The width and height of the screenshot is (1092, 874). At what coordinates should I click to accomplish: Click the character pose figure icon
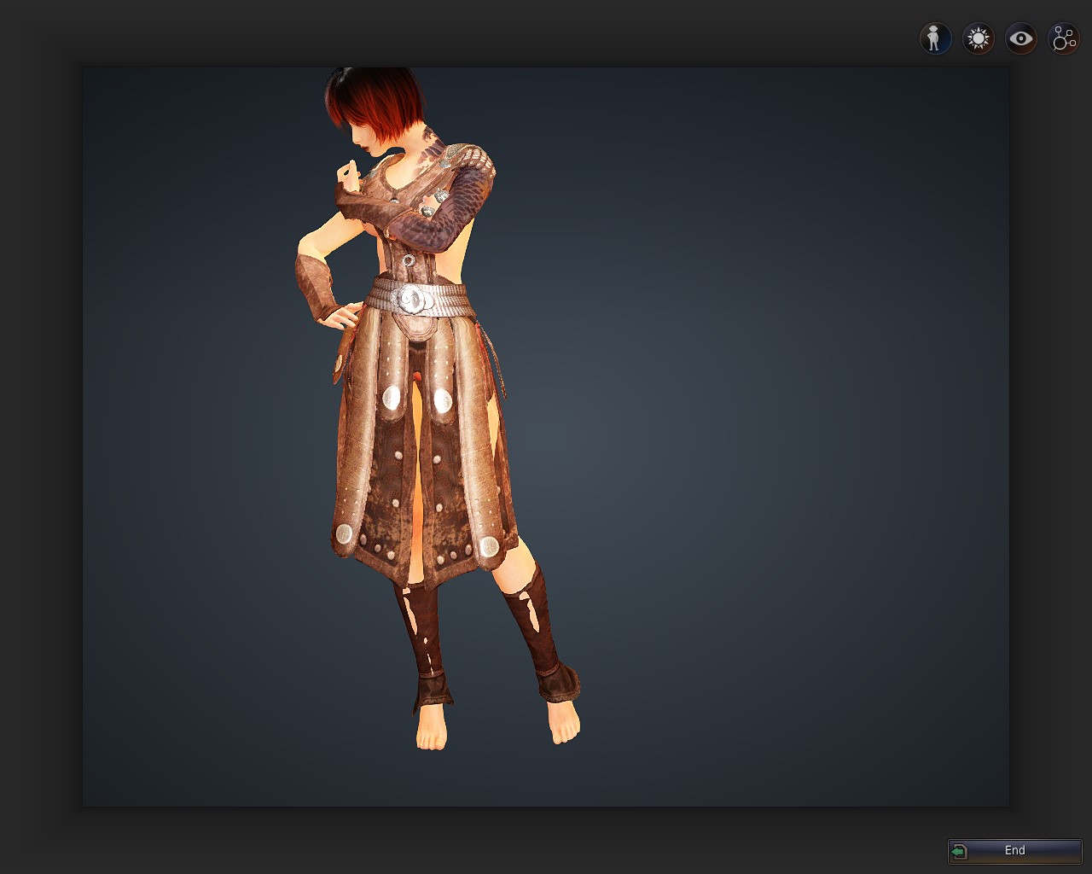[x=935, y=38]
